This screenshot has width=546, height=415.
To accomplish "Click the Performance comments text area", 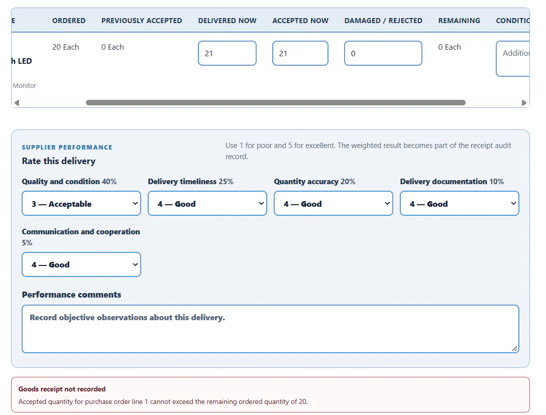I will click(x=270, y=329).
